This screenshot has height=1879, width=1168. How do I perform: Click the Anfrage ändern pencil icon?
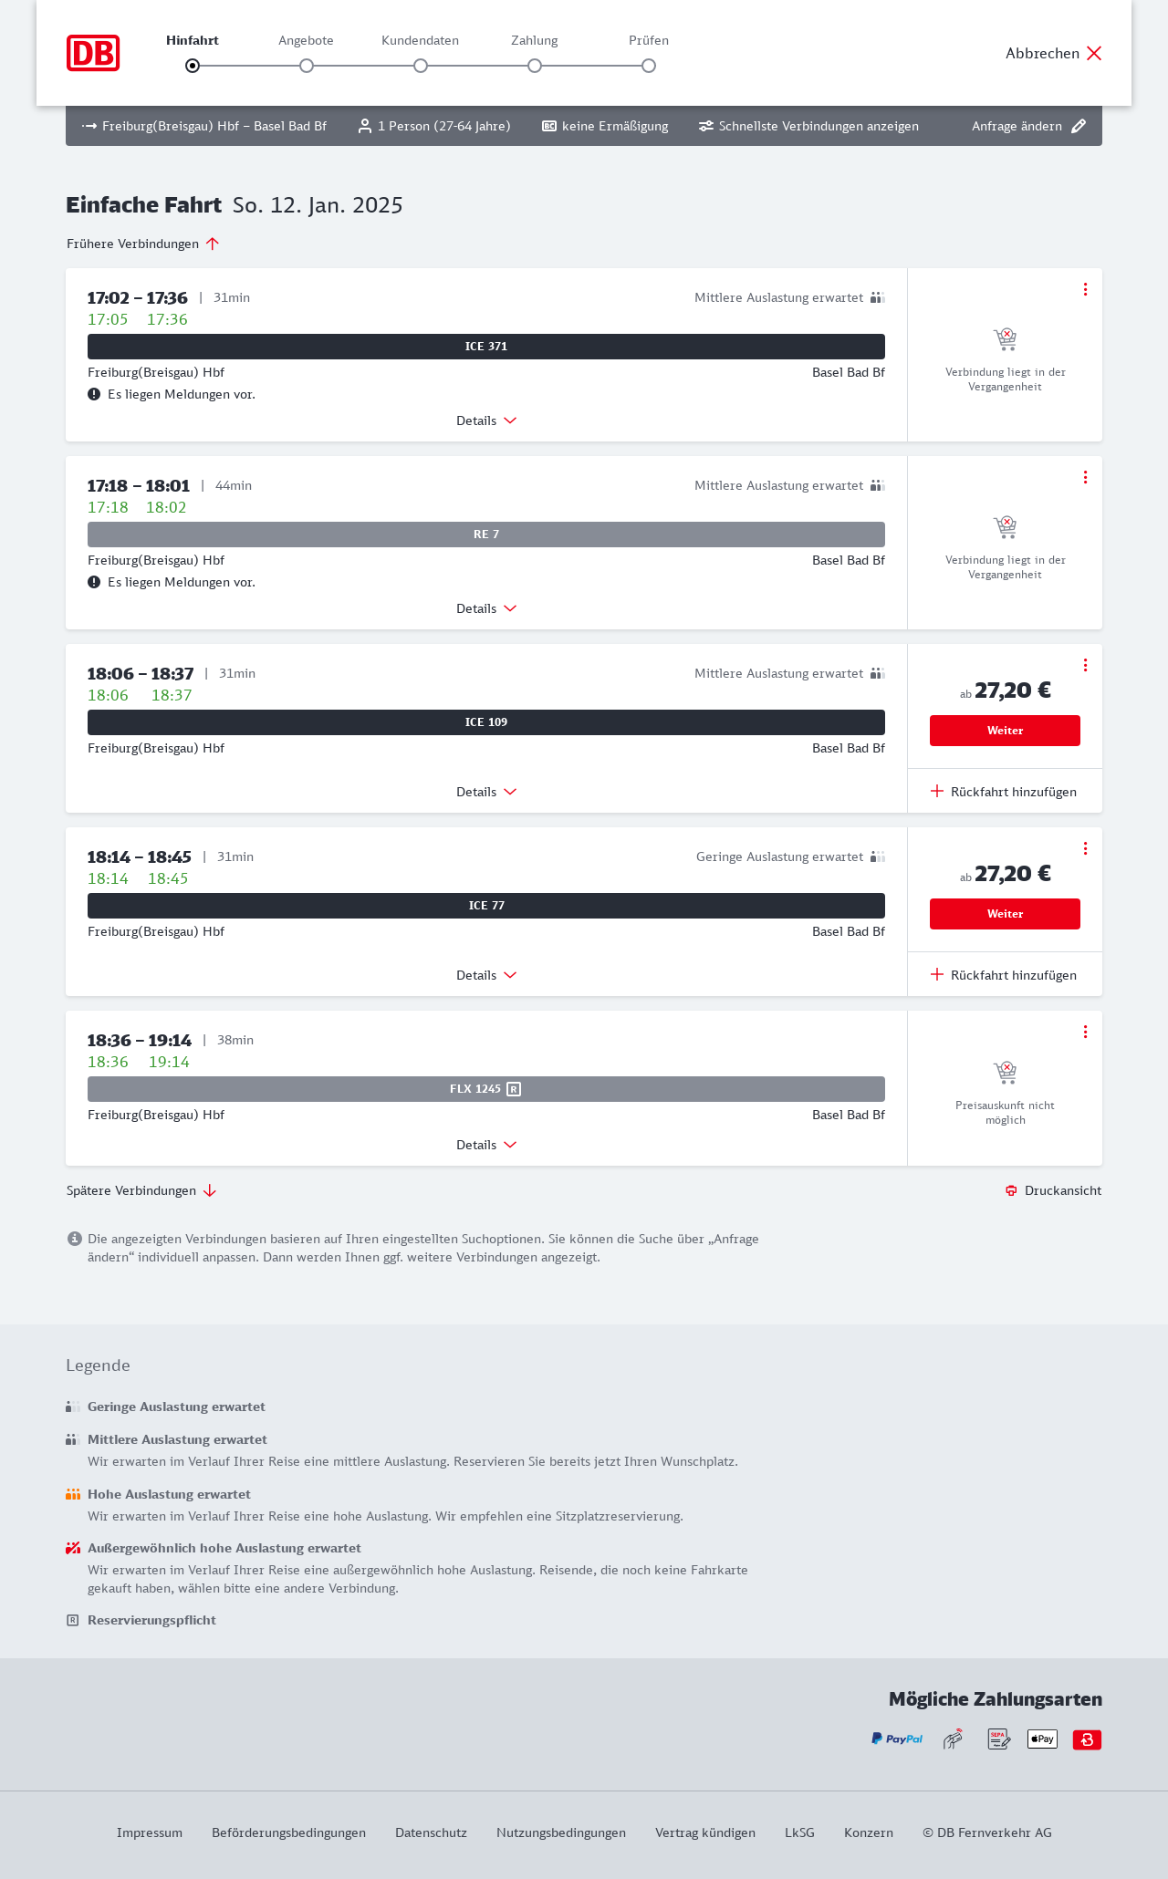pos(1079,127)
